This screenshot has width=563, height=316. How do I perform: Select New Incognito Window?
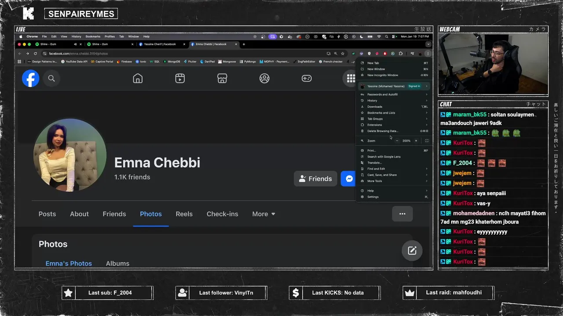(x=394, y=75)
